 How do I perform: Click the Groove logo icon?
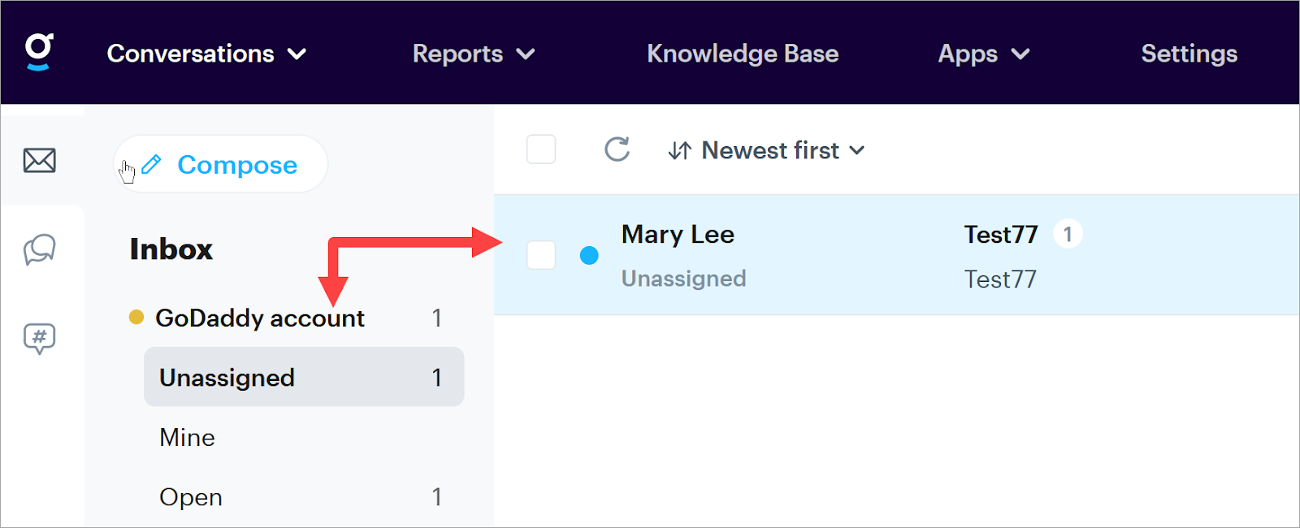tap(39, 51)
